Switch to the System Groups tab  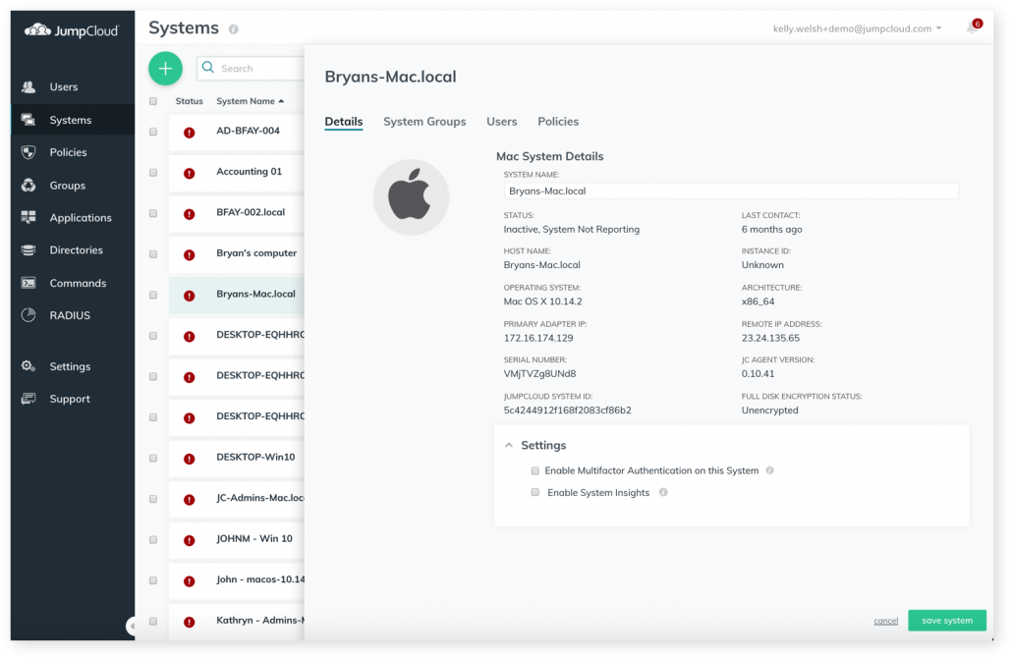tap(424, 122)
